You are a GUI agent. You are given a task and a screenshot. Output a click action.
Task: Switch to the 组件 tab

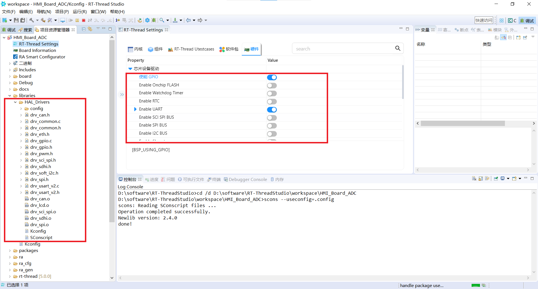pyautogui.click(x=155, y=49)
